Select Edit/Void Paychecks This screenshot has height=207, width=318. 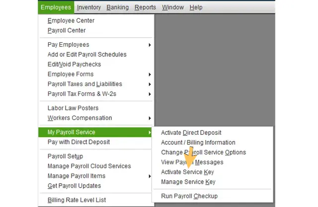tap(74, 65)
